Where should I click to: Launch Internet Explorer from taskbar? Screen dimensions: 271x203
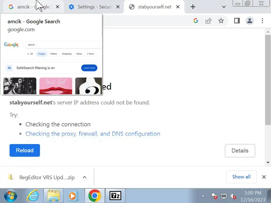click(33, 196)
